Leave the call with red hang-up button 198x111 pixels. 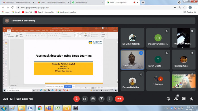click(119, 99)
